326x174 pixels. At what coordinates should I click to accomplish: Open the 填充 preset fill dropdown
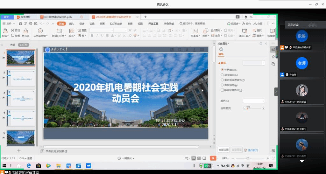click(x=254, y=63)
